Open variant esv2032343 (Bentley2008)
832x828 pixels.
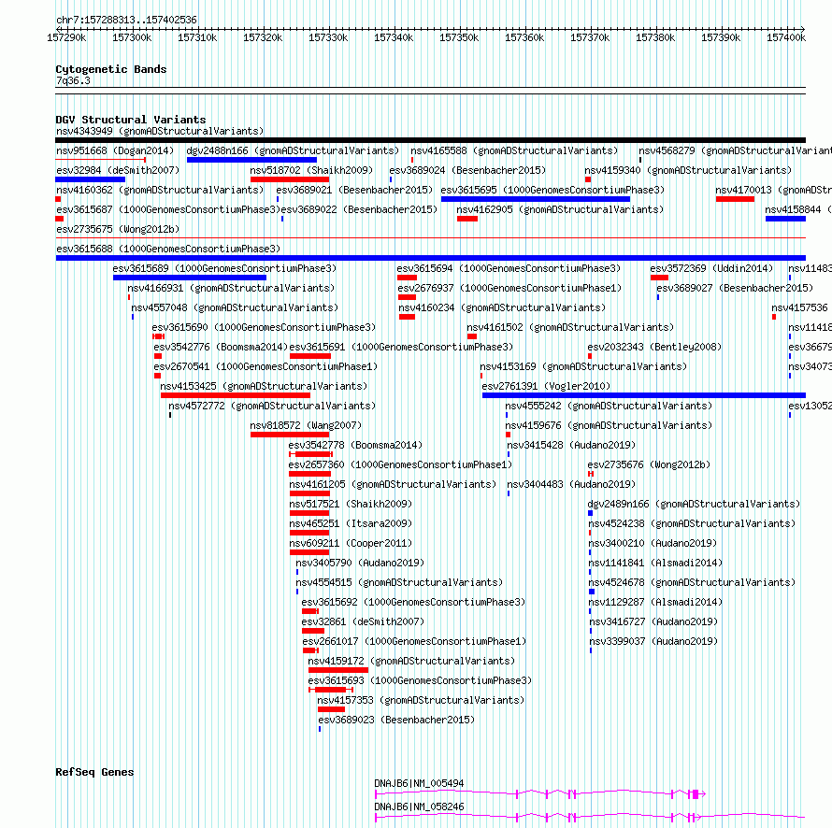[x=654, y=347]
